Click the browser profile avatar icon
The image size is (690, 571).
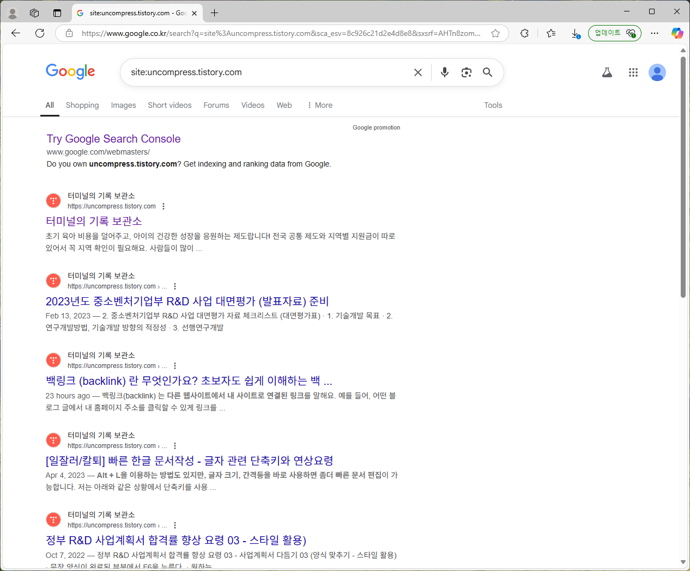coord(13,13)
